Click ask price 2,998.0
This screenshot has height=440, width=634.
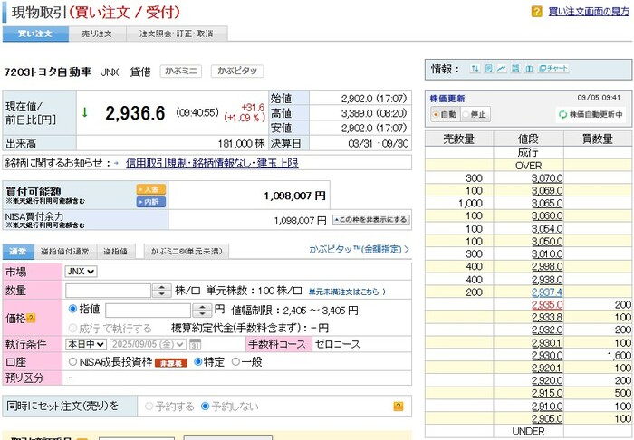(x=547, y=267)
